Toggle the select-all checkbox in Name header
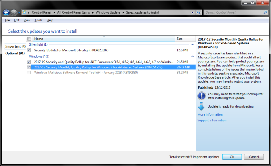The width and height of the screenshot is (271, 166). pyautogui.click(x=29, y=39)
